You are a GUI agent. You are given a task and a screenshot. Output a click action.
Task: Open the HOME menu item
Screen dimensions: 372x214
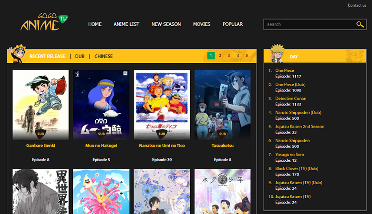pyautogui.click(x=95, y=24)
